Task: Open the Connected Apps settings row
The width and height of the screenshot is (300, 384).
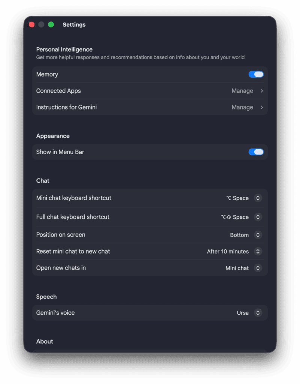Action: (x=150, y=91)
